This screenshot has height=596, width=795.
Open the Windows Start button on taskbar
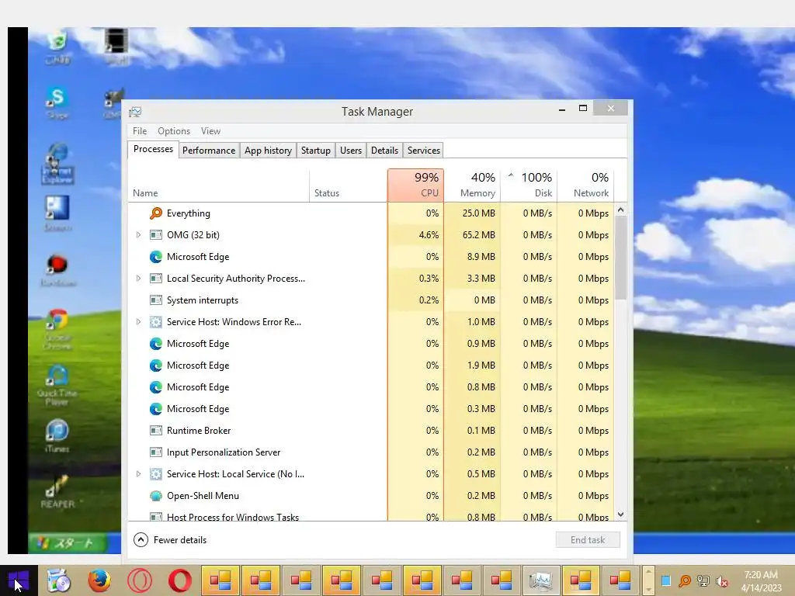pyautogui.click(x=19, y=580)
